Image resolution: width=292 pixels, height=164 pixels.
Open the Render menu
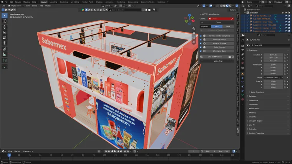[18, 2]
